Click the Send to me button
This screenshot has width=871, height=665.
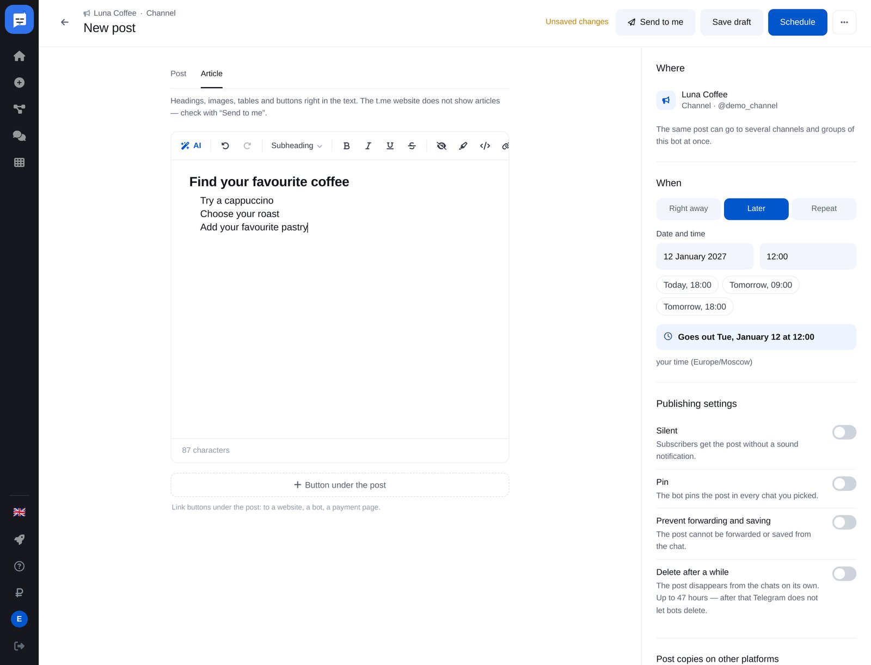[655, 22]
